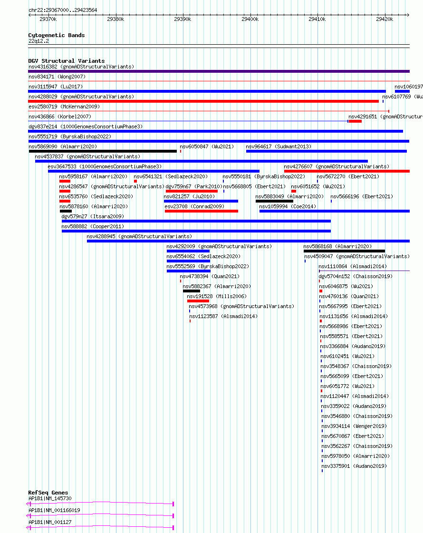Open nsv1131656 (Alsmadi2014) entry
This screenshot has width=423, height=533.
pos(354,316)
